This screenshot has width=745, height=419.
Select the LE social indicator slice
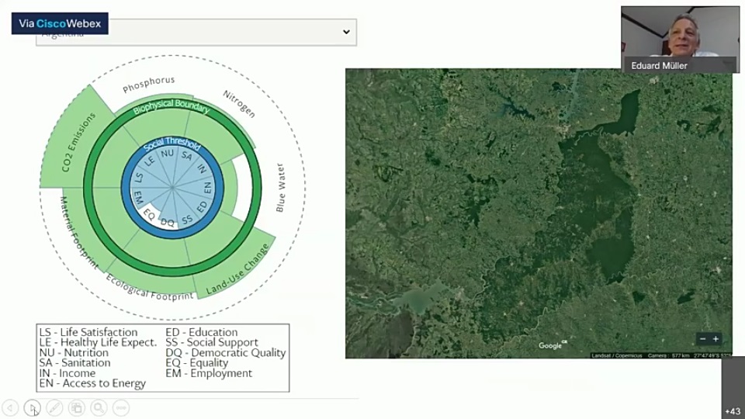point(149,161)
